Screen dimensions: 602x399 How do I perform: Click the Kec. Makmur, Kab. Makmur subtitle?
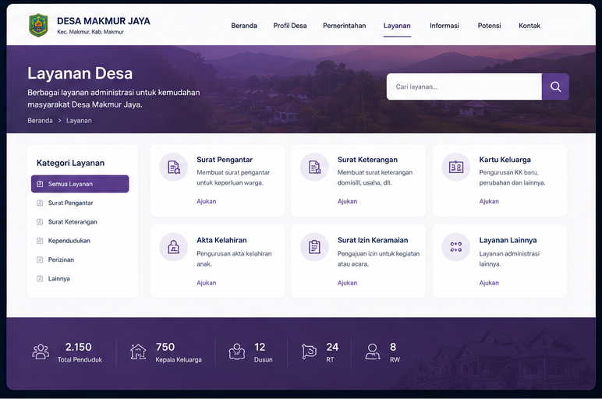click(90, 32)
